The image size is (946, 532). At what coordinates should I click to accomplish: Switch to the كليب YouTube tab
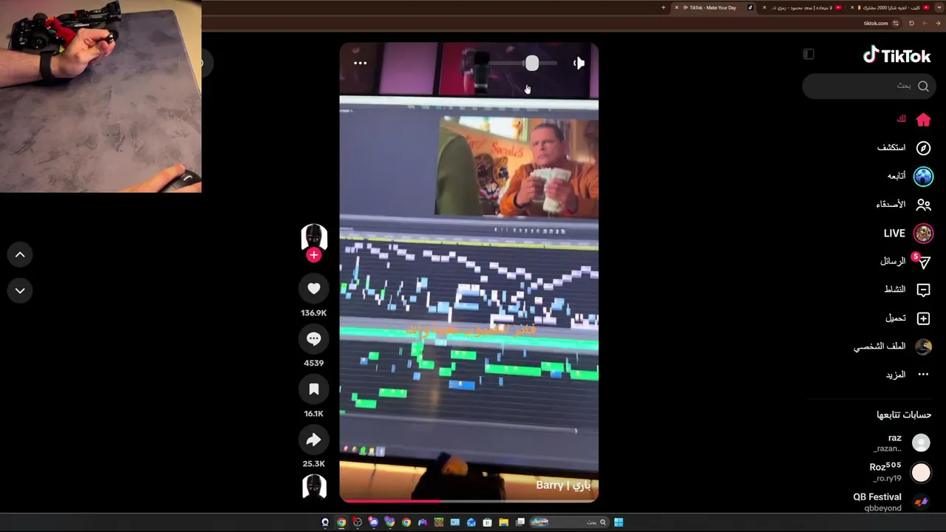[x=890, y=7]
